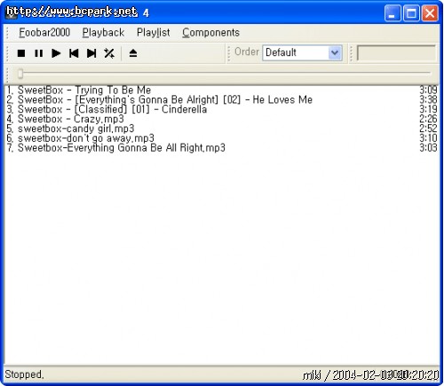Click the 3:19 duration value

pos(428,109)
